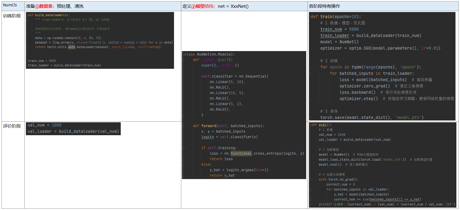Click the 训练阶段 row label
460x210 pixels.
[12, 16]
